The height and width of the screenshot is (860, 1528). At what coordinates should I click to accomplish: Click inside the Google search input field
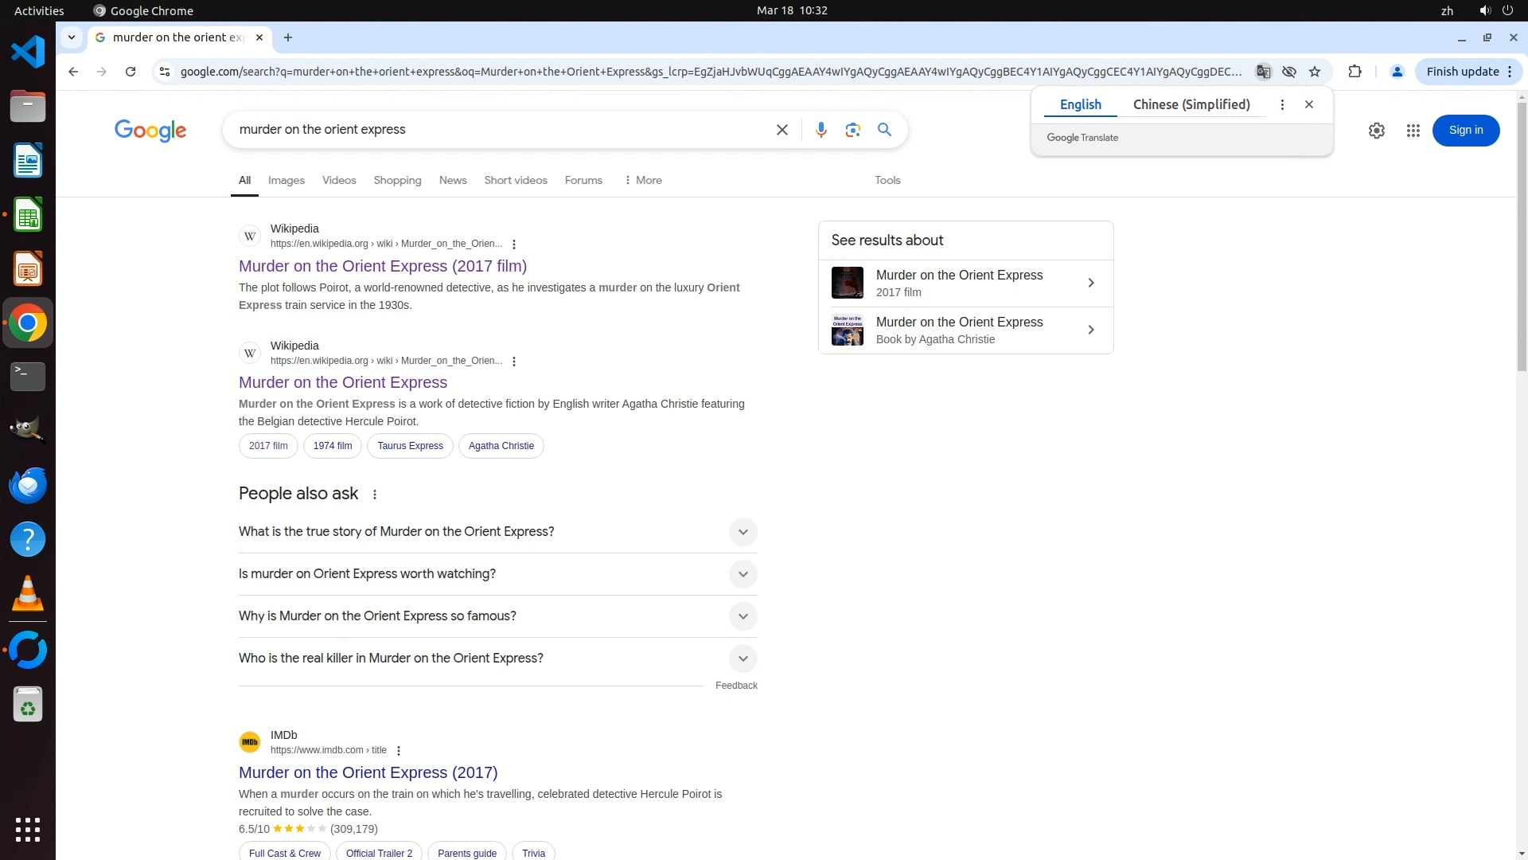(493, 130)
